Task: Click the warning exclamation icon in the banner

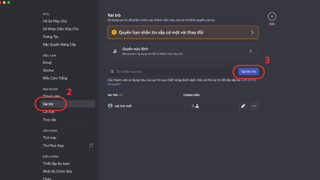Action: pyautogui.click(x=114, y=32)
